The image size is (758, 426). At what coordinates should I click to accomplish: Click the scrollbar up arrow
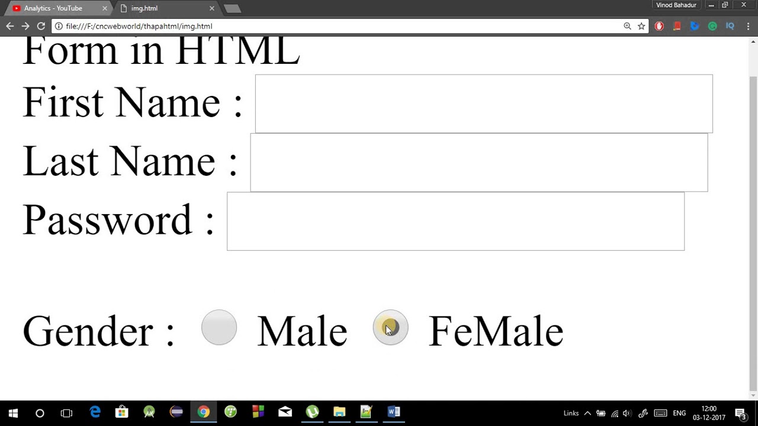753,41
